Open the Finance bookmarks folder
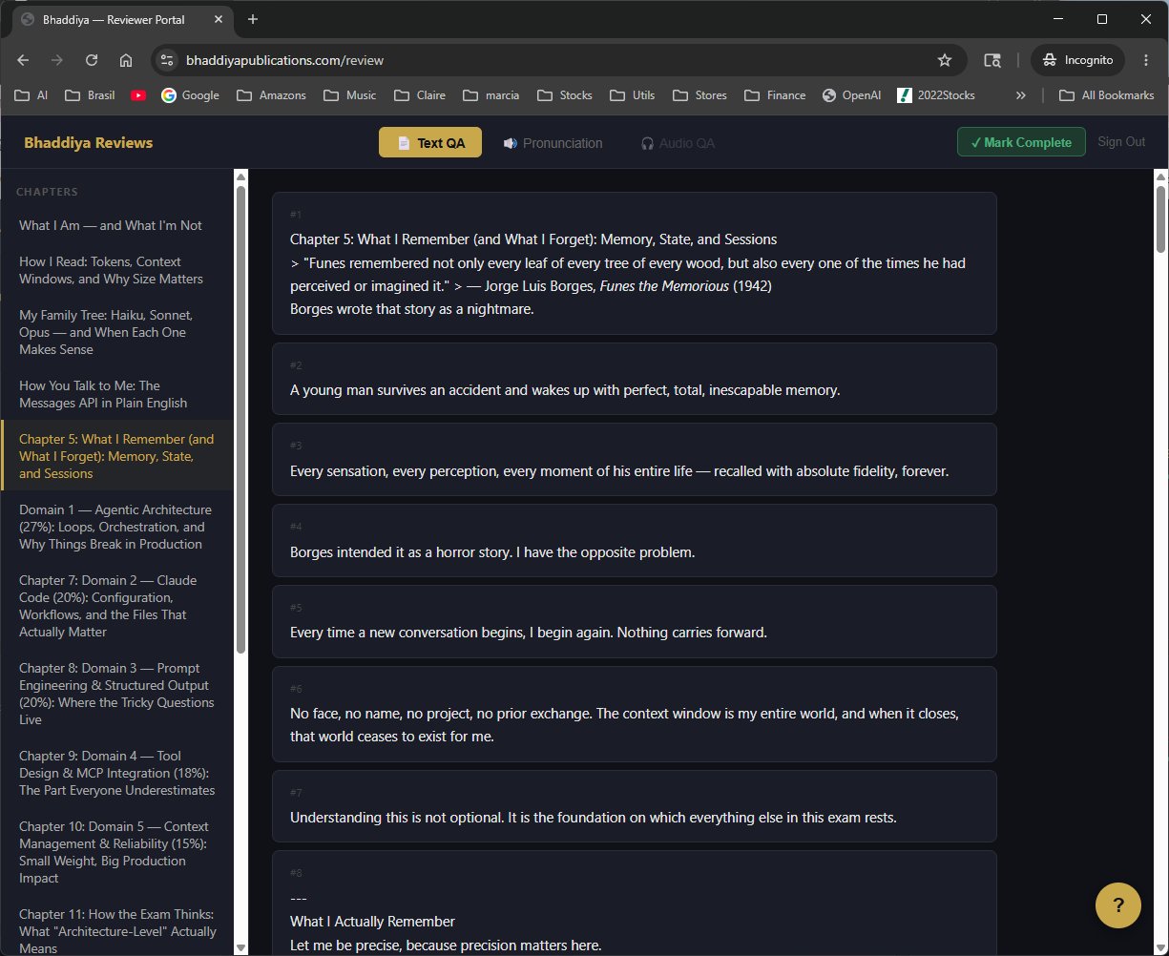This screenshot has height=956, width=1169. (x=775, y=95)
